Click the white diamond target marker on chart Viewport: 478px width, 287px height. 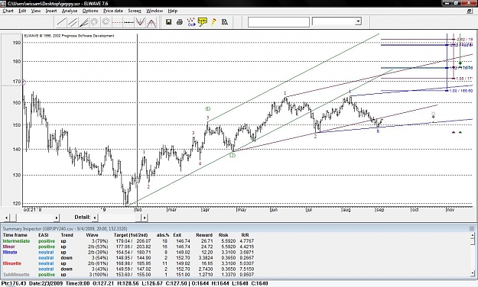(x=433, y=114)
